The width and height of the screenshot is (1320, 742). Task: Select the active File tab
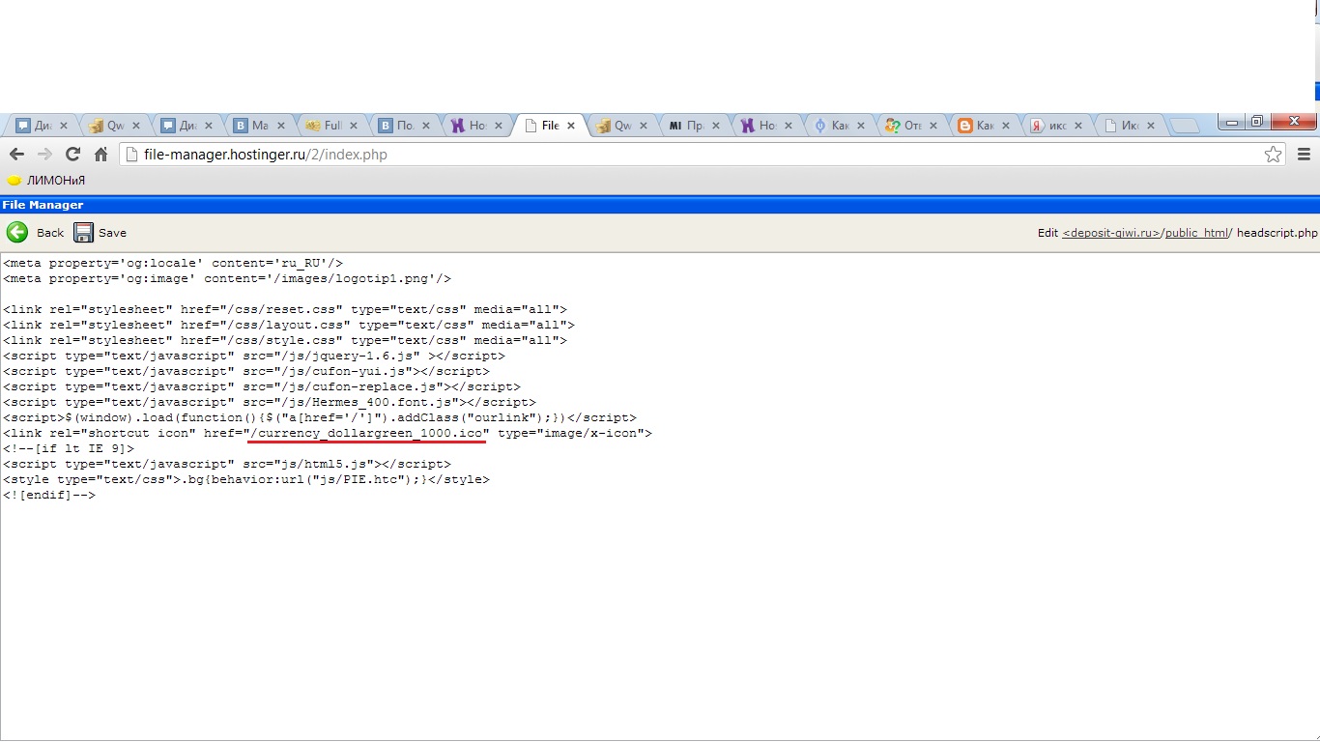click(x=551, y=126)
